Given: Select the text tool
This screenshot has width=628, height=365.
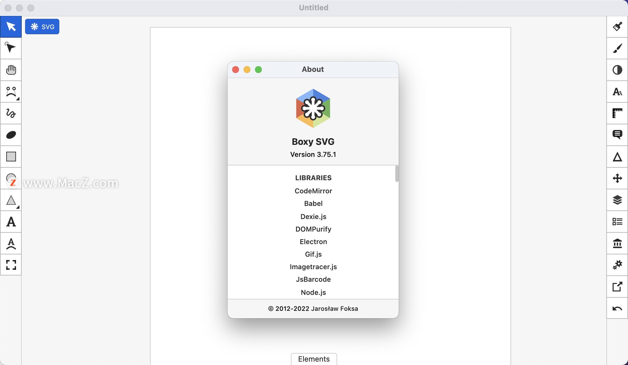Looking at the screenshot, I should (x=10, y=222).
